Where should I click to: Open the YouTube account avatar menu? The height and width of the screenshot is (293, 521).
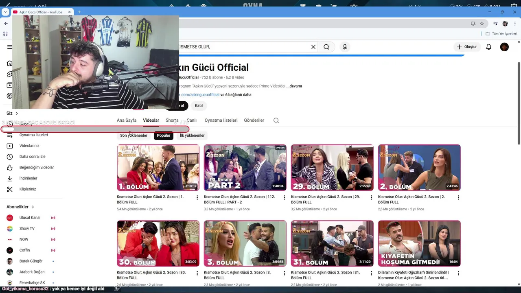[x=504, y=47]
